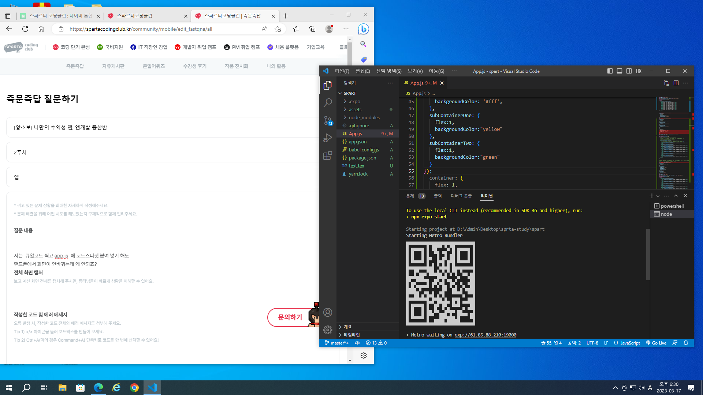Open the Edge profile avatar
703x395 pixels.
tap(329, 29)
